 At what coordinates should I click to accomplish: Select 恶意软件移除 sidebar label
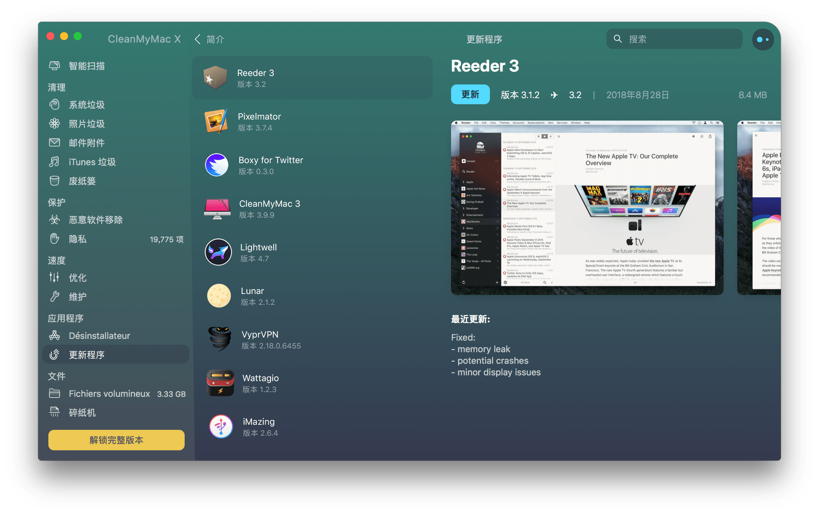96,220
